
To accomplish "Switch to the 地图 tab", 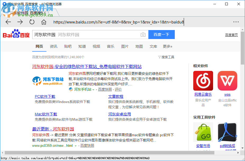I will pos(139,46).
